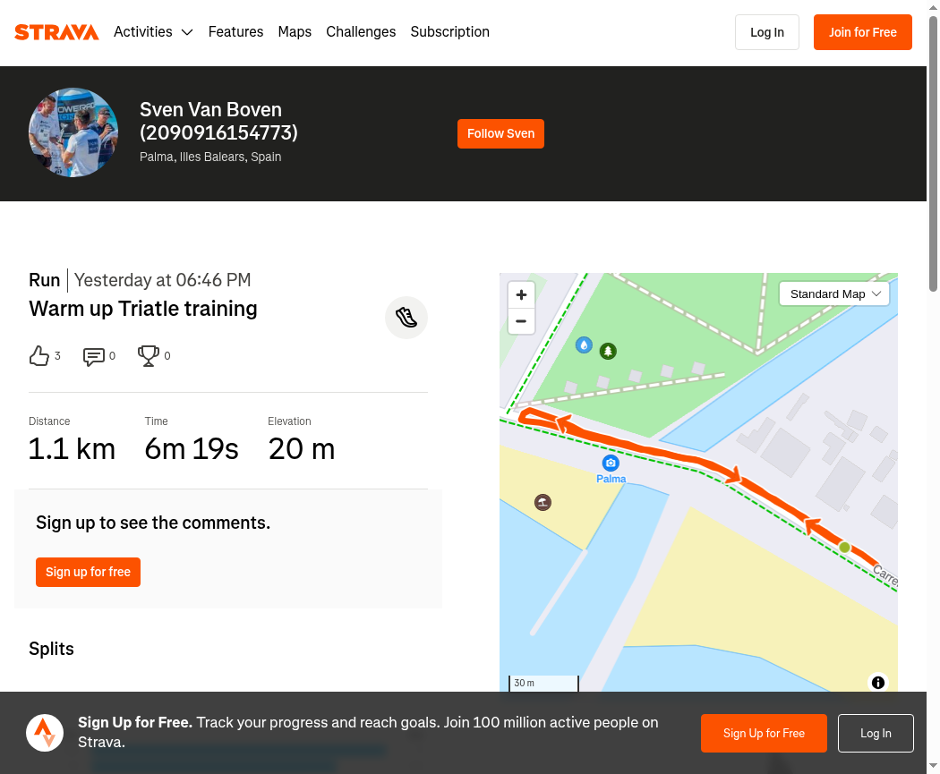Click Sign Up for Free in banner
This screenshot has height=774, width=940.
pos(764,733)
